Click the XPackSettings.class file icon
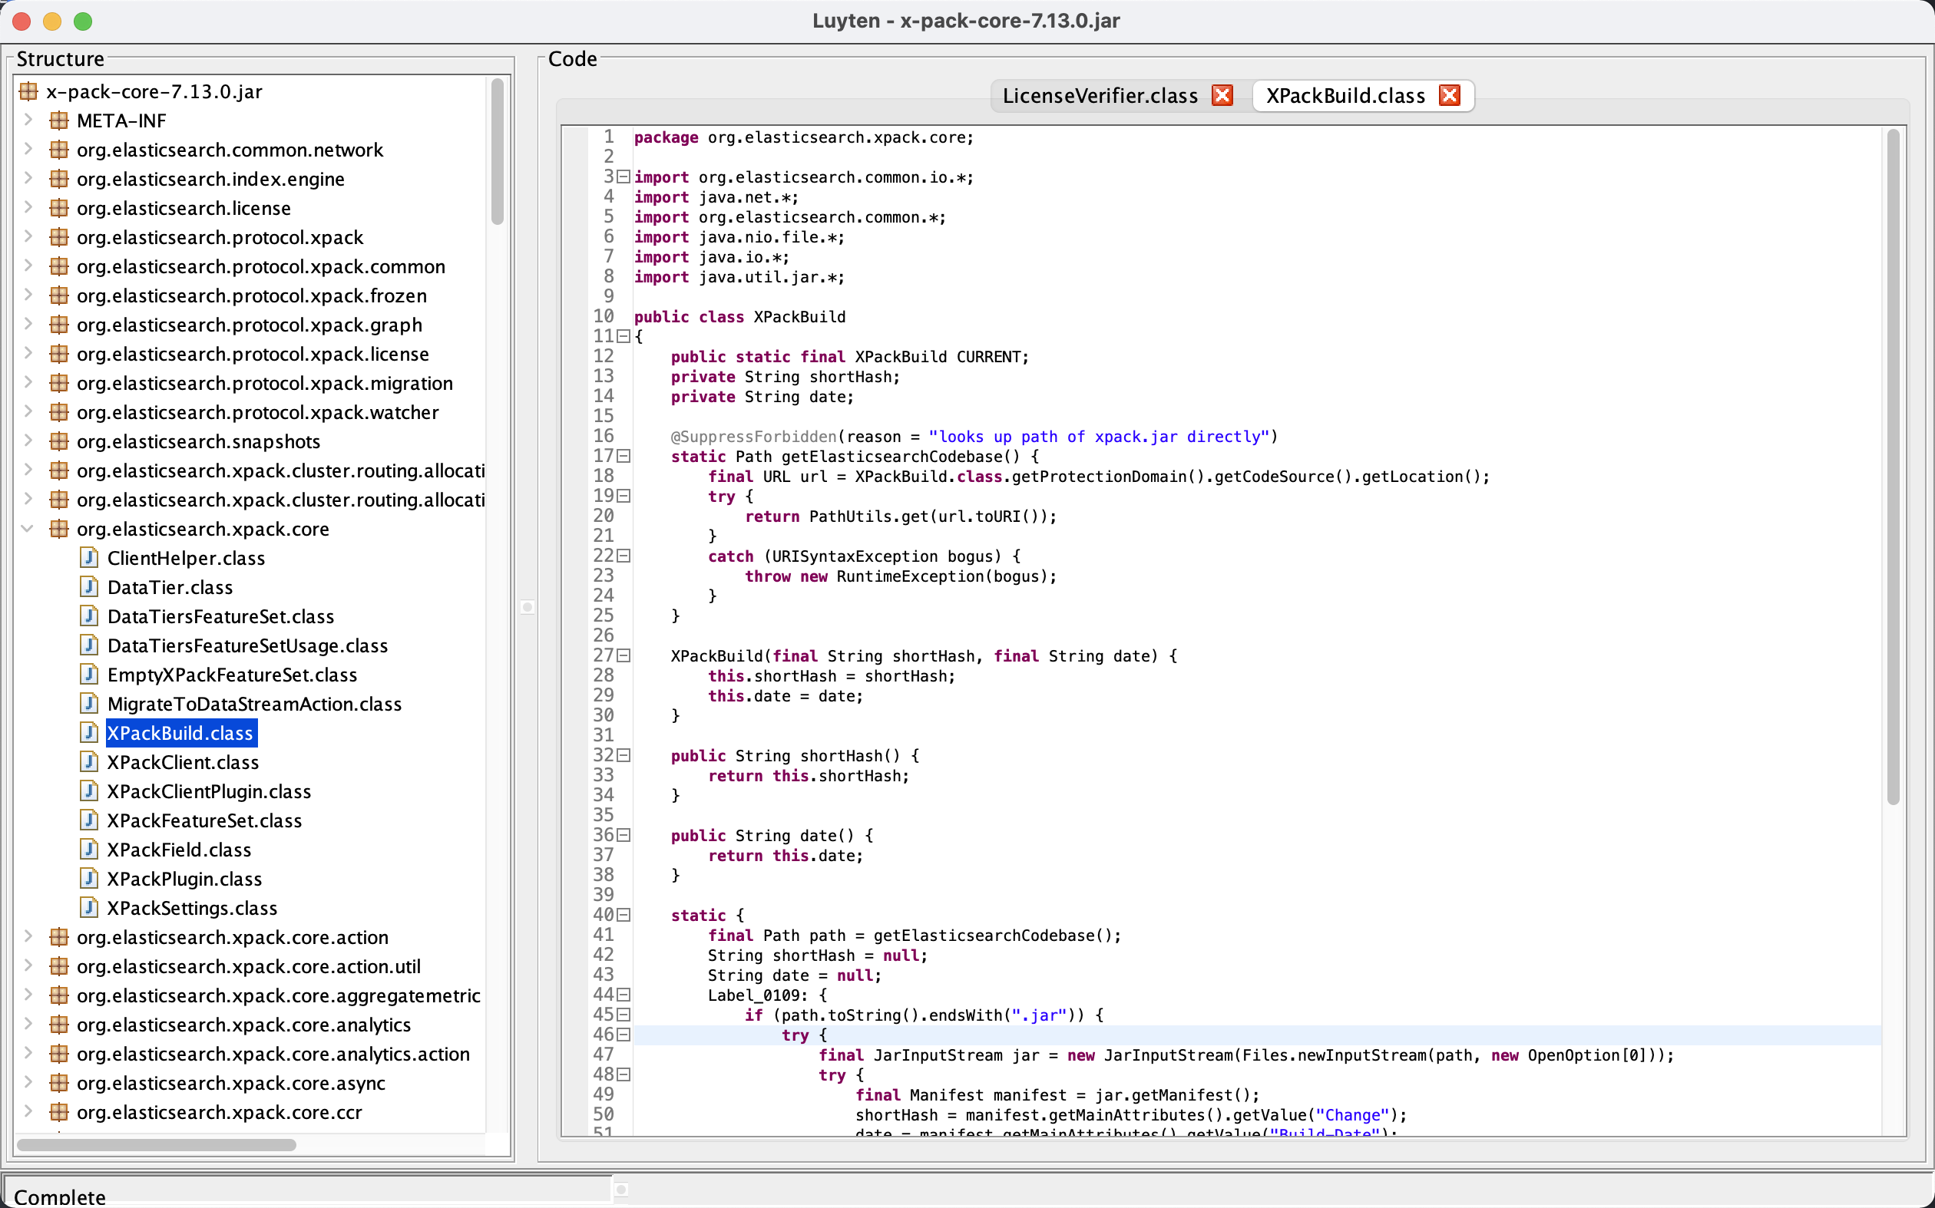This screenshot has height=1208, width=1935. click(x=90, y=908)
